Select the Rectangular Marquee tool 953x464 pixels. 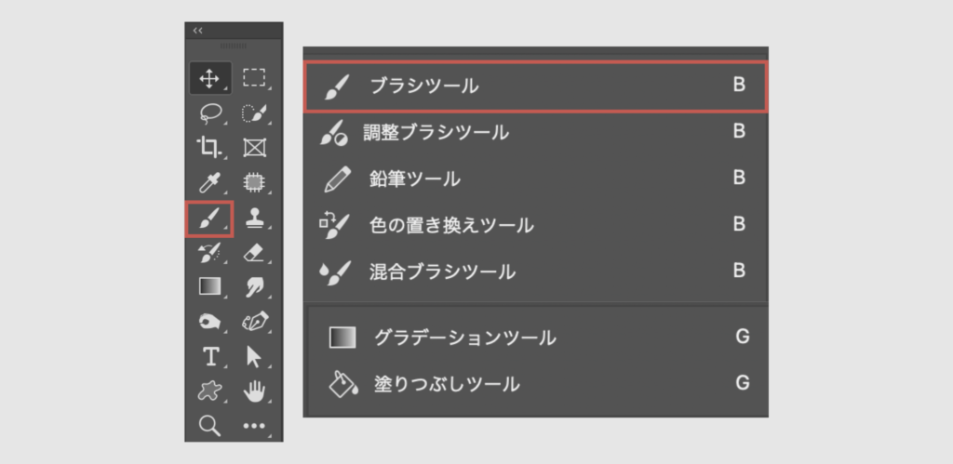point(254,78)
